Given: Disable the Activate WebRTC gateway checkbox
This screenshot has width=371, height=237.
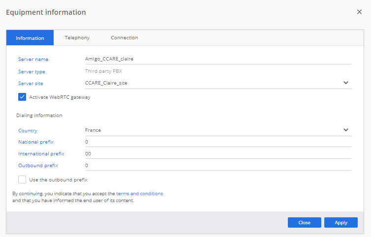Looking at the screenshot, I should (x=22, y=97).
